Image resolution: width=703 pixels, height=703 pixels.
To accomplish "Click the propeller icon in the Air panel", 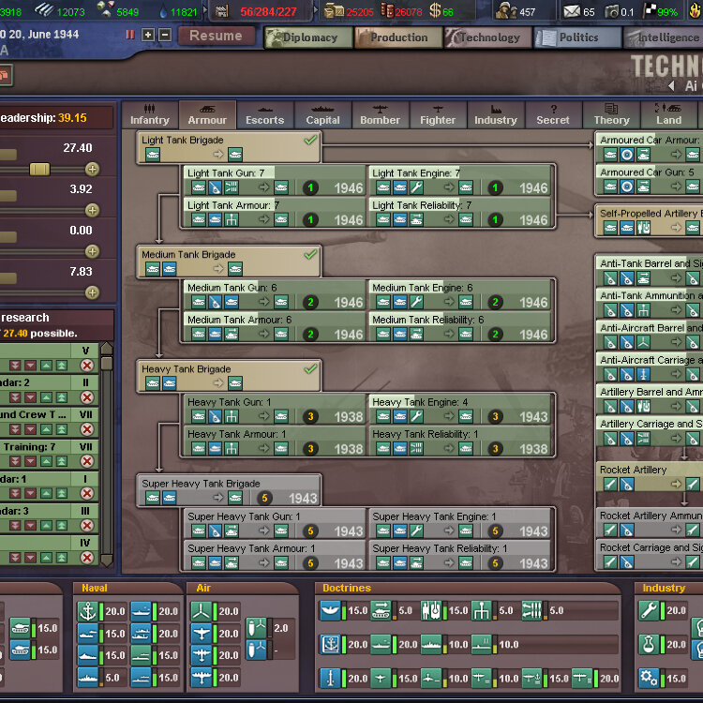I will 201,611.
